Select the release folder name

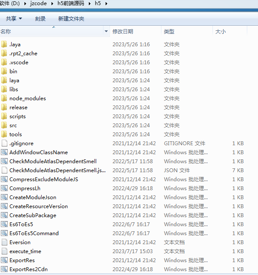point(18,108)
